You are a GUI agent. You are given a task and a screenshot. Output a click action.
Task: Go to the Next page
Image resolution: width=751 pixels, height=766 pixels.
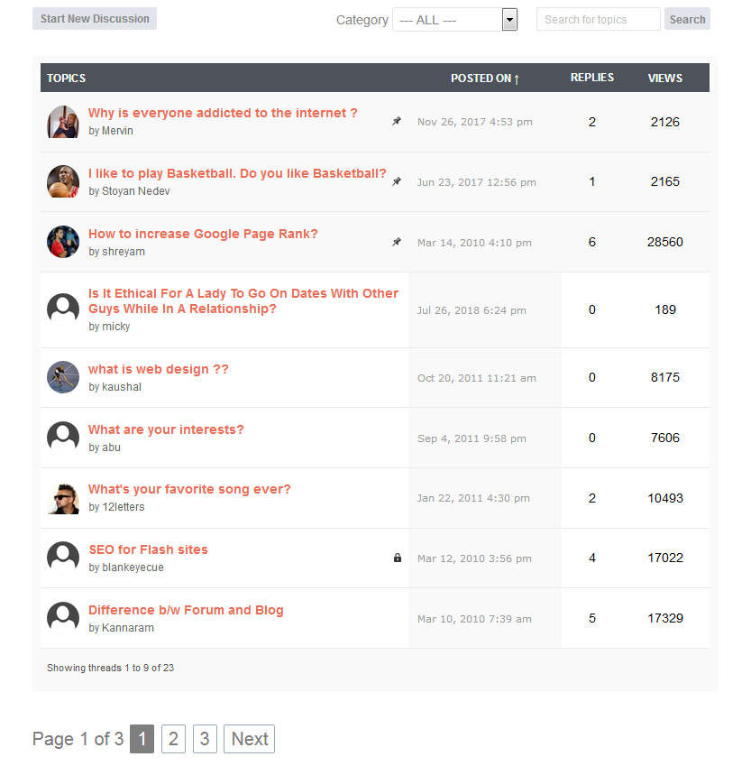[250, 739]
